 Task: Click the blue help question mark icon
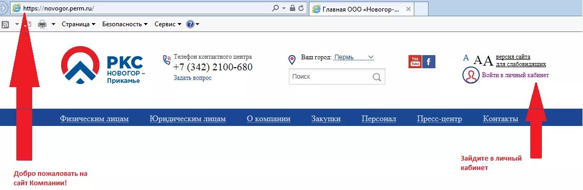pos(190,25)
